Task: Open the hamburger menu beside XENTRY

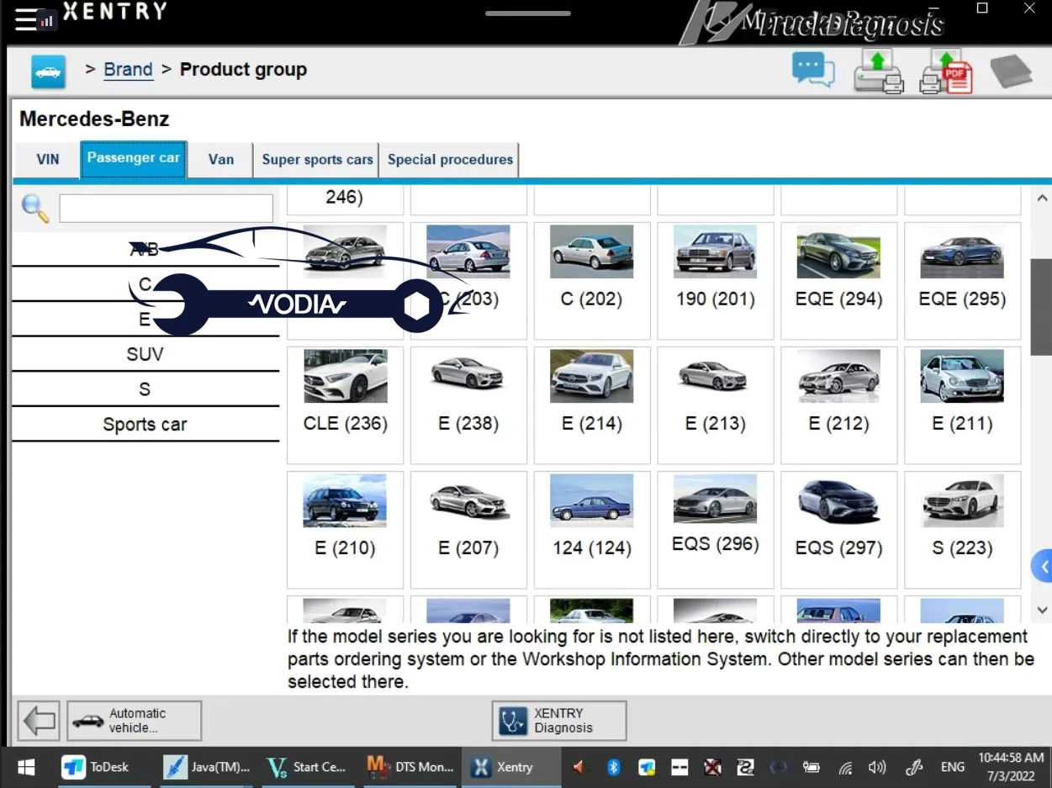Action: [x=26, y=19]
